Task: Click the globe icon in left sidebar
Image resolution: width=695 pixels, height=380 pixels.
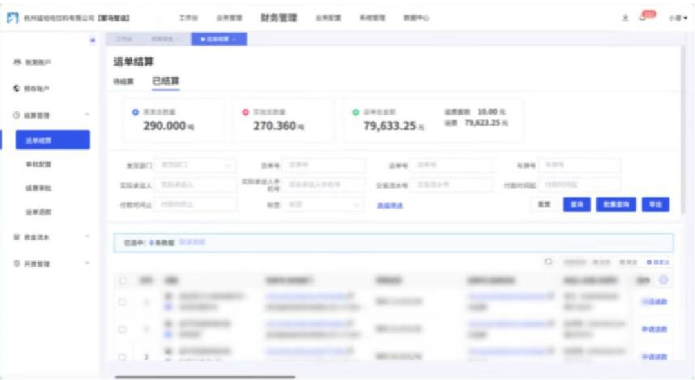Action: click(17, 89)
